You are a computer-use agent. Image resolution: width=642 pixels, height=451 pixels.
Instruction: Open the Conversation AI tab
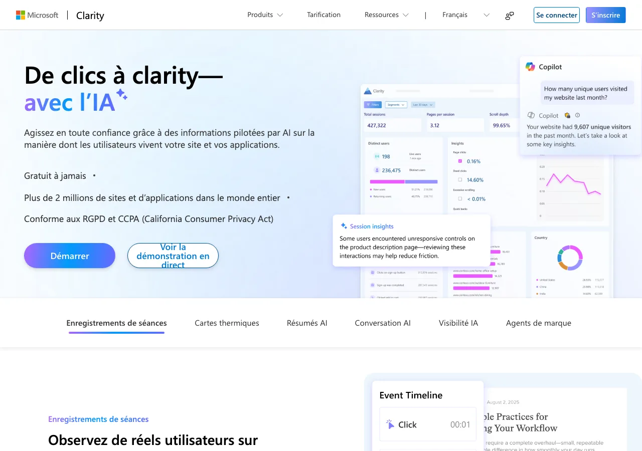click(383, 323)
